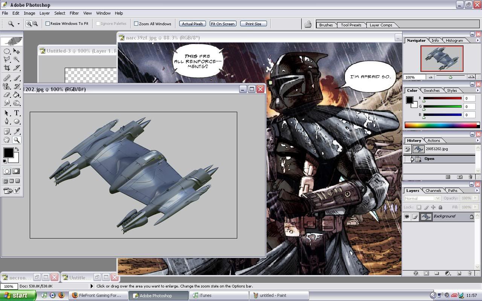Click the Zoom Out icon in options bar

coord(35,24)
